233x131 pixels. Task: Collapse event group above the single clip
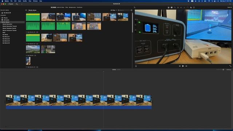27,55
